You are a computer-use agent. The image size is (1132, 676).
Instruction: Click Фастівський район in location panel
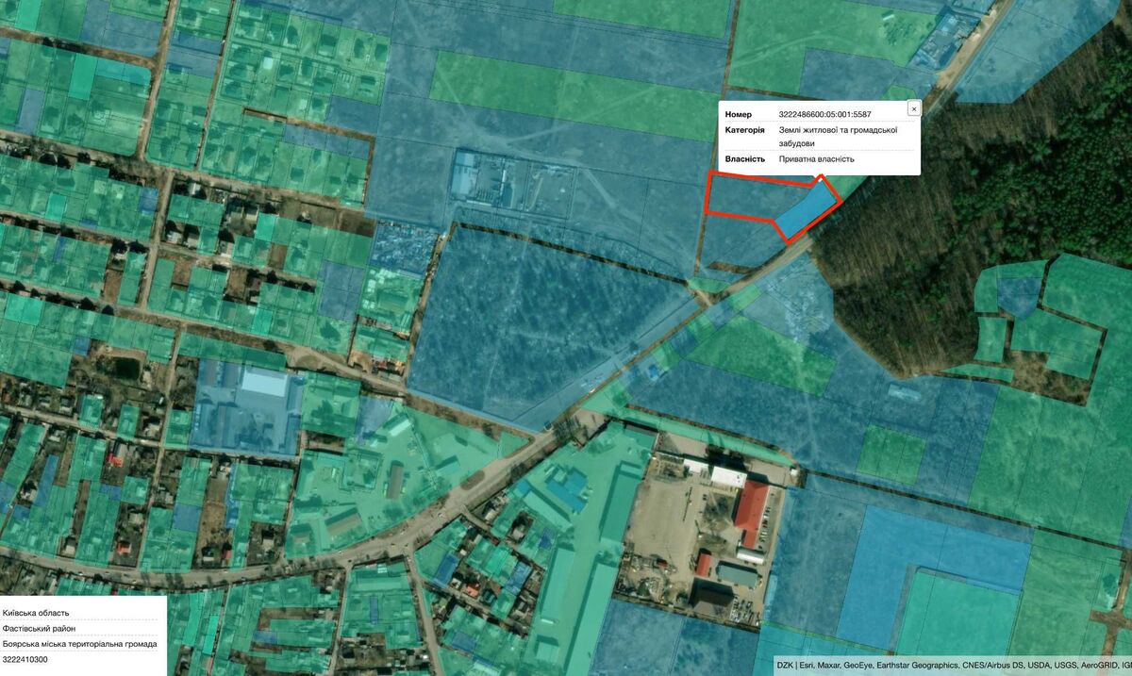pyautogui.click(x=39, y=629)
